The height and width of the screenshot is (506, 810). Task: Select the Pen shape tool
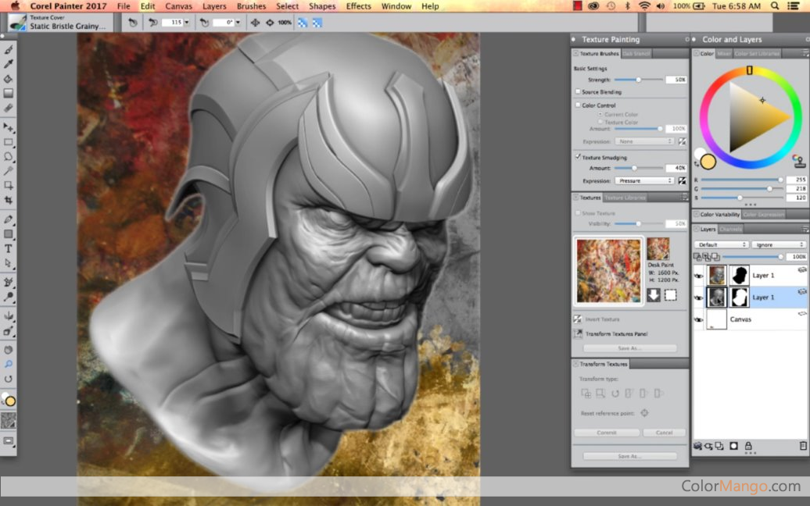click(9, 219)
